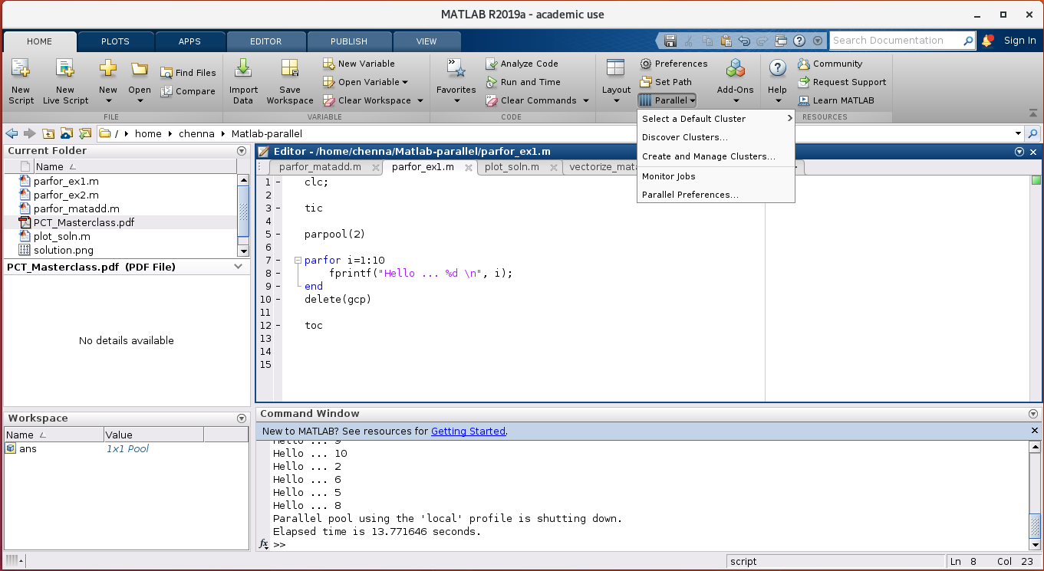Create a New Script
This screenshot has width=1044, height=571.
tap(21, 81)
